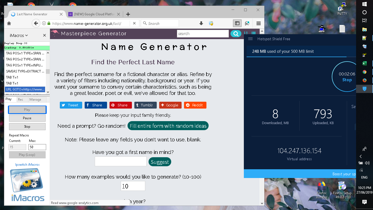Viewport: 373px width, 210px height.
Task: Focus the Max repeat macro field
Action: [x=37, y=147]
